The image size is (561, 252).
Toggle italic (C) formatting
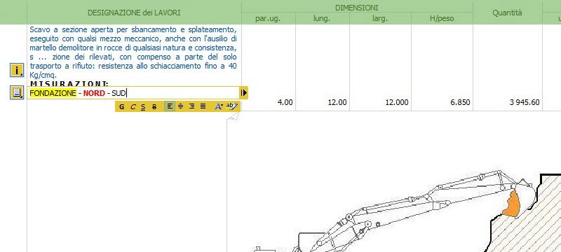click(133, 106)
